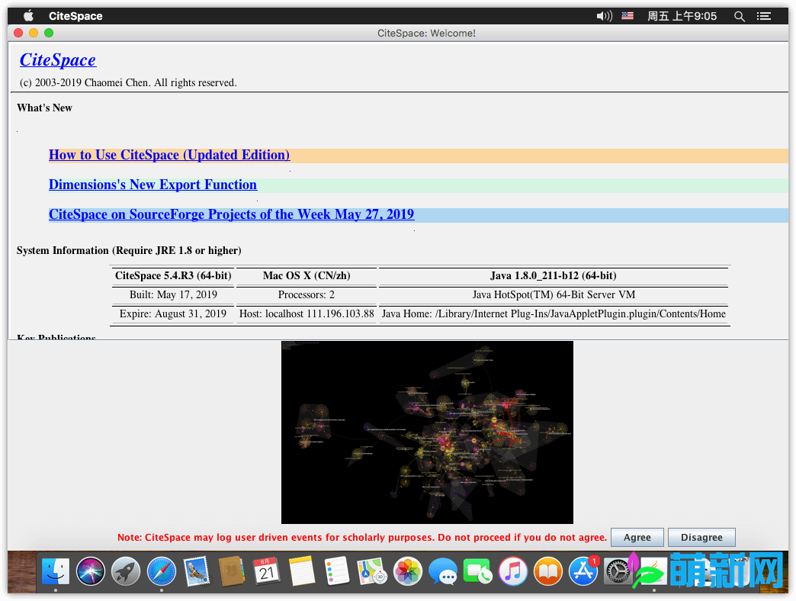Click Java HotSpot(TM) 64-Bit Server VM cell

(554, 295)
